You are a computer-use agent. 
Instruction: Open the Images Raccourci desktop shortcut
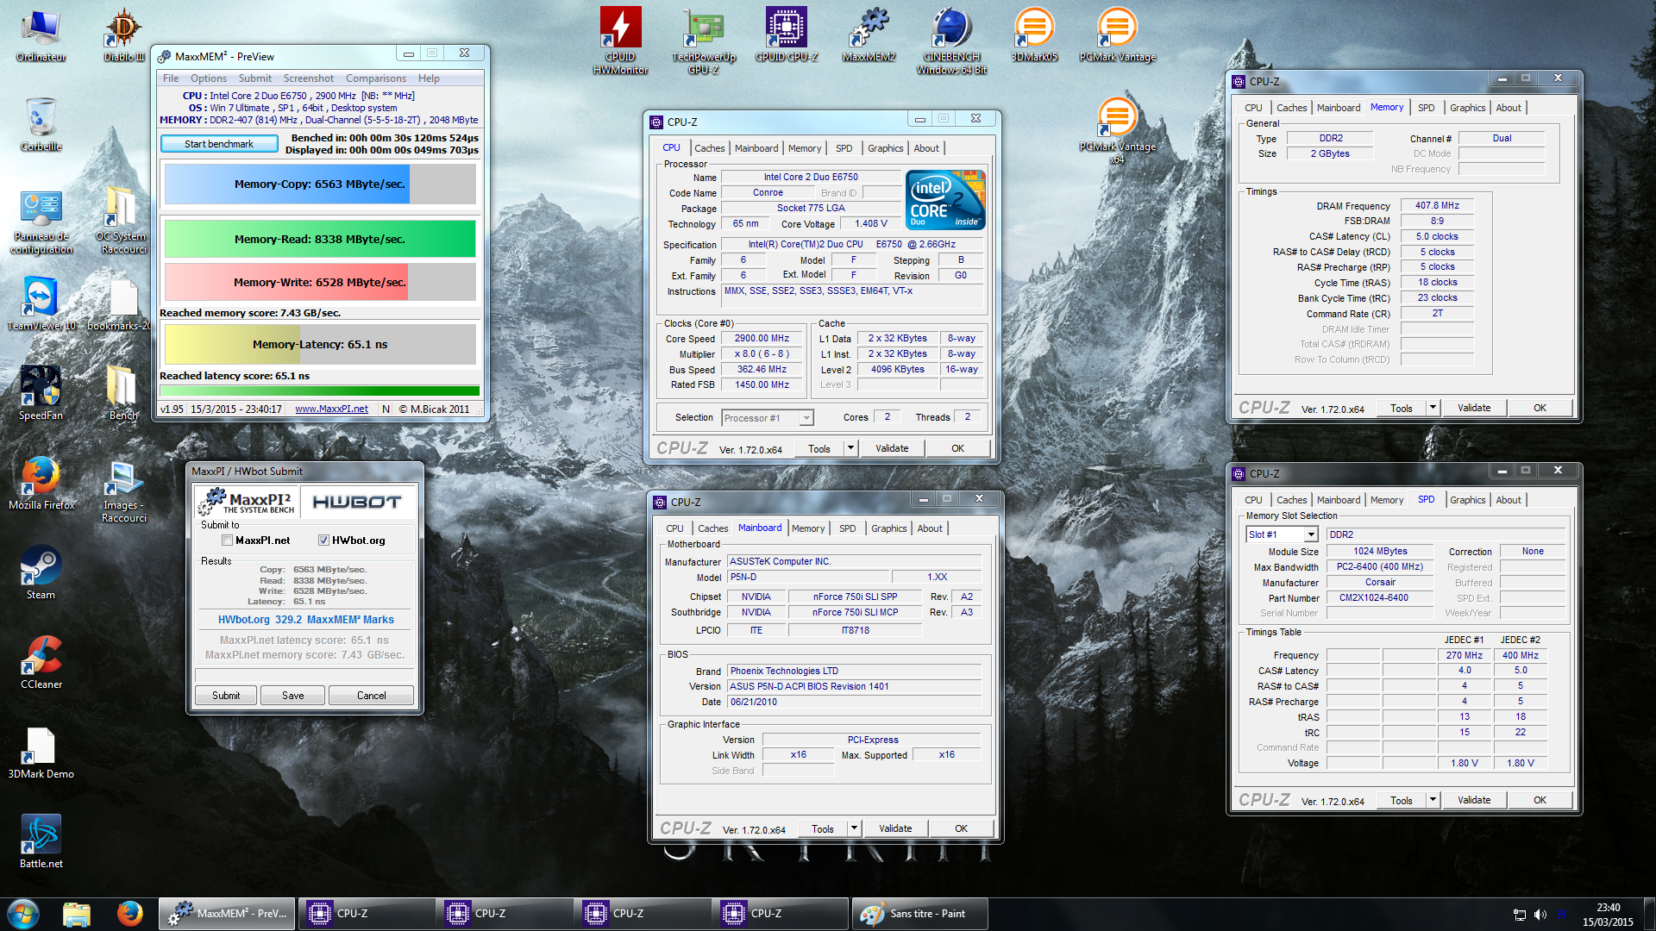pyautogui.click(x=123, y=491)
